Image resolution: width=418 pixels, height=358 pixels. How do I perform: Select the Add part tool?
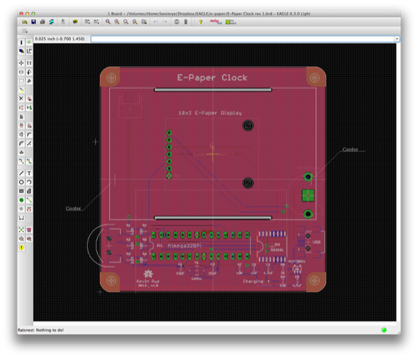point(29,99)
